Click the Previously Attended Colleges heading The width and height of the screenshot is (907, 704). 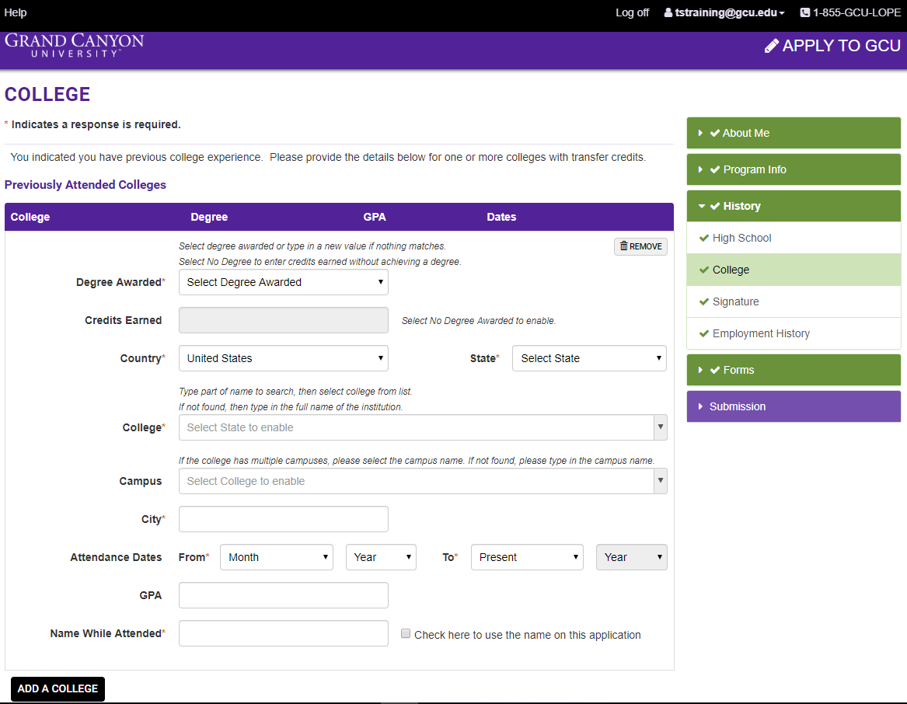(x=85, y=184)
